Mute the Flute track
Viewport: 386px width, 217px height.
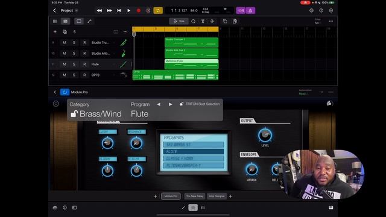click(65, 64)
